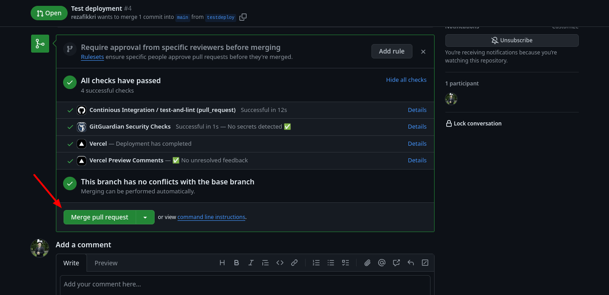
Task: Lock conversation from the sidebar
Action: 473,124
